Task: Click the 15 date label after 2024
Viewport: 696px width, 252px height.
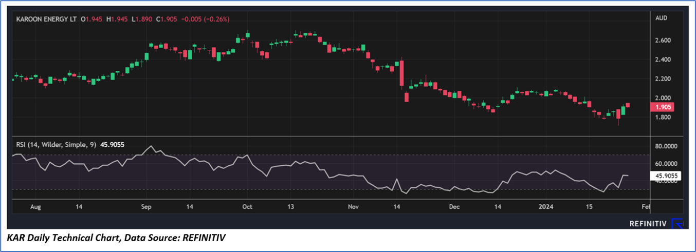Action: pyautogui.click(x=590, y=207)
